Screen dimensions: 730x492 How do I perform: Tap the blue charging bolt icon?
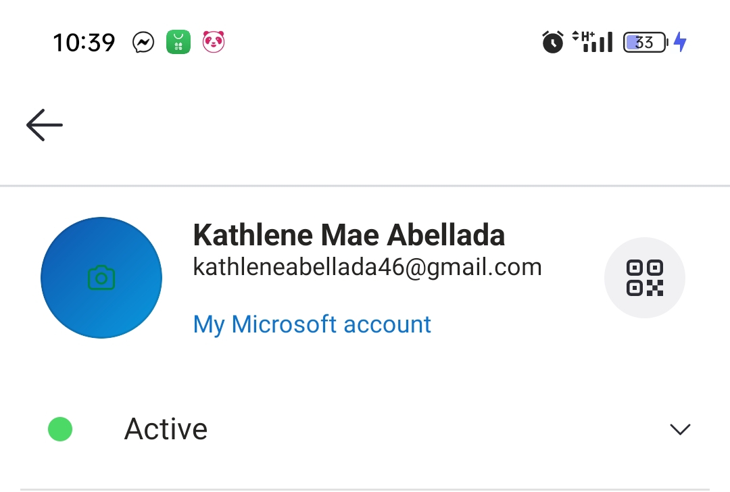pyautogui.click(x=680, y=42)
